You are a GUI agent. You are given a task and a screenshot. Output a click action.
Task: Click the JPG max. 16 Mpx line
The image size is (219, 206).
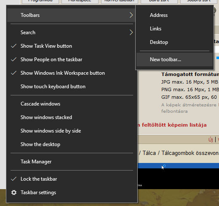pos(190,82)
